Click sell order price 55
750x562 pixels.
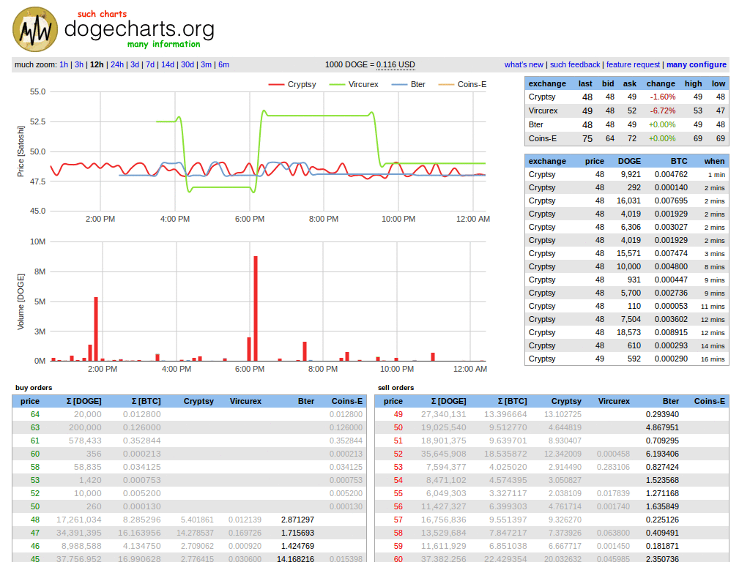pyautogui.click(x=398, y=494)
